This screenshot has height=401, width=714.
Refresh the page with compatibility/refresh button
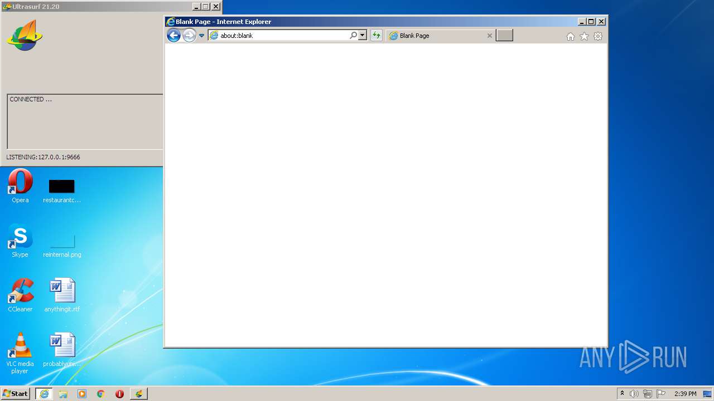pyautogui.click(x=376, y=36)
